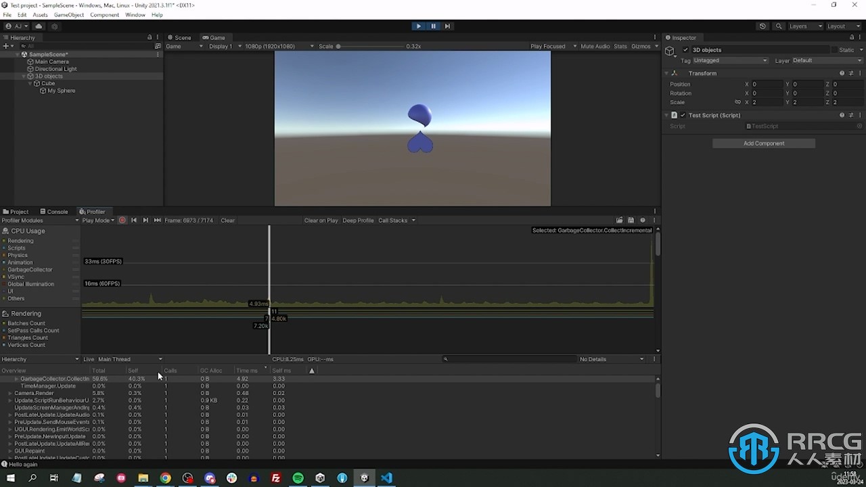Viewport: 866px width, 487px height.
Task: Open the Chrome icon in the taskbar
Action: click(165, 478)
